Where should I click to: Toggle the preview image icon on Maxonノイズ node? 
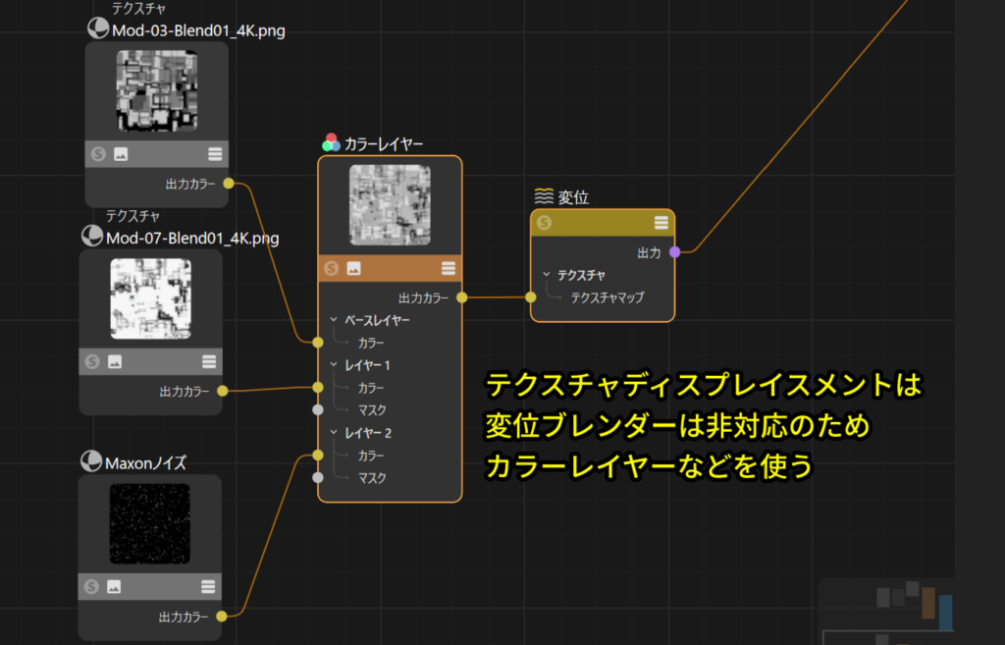click(x=114, y=586)
